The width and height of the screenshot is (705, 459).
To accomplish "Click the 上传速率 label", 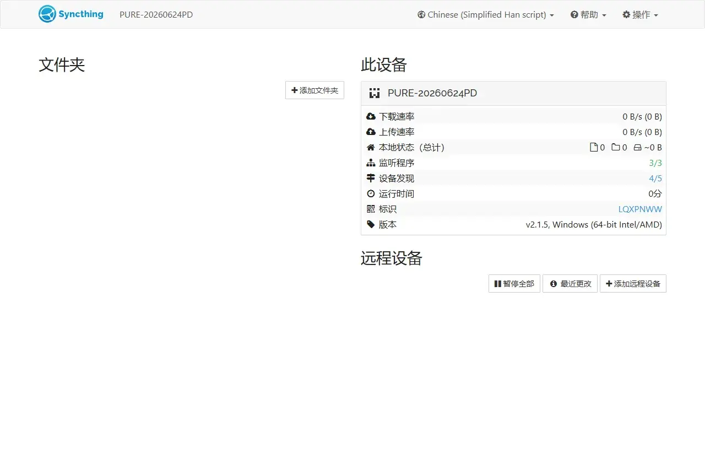I will (x=397, y=132).
